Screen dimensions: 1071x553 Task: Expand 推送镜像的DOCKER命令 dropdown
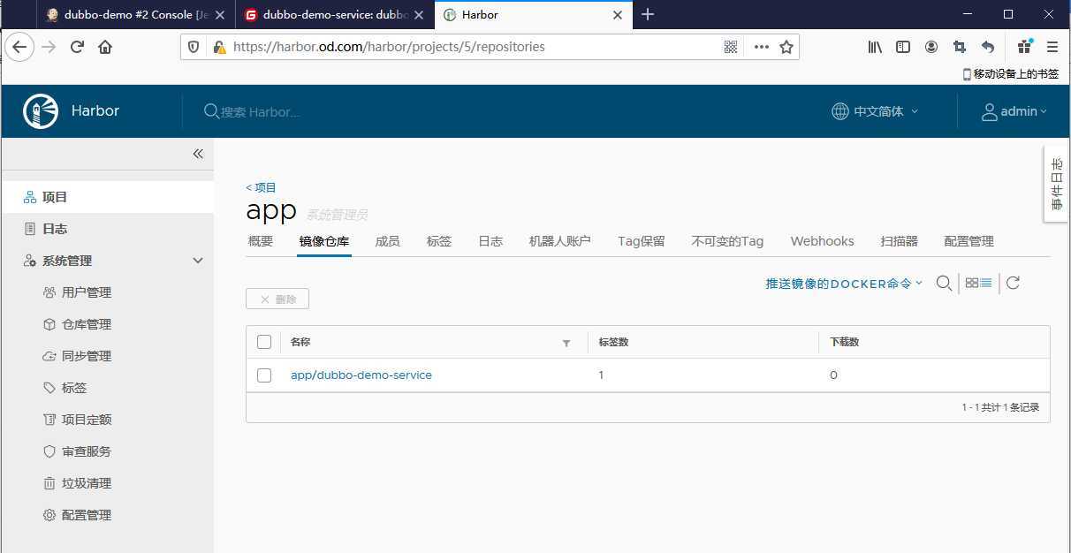[844, 284]
